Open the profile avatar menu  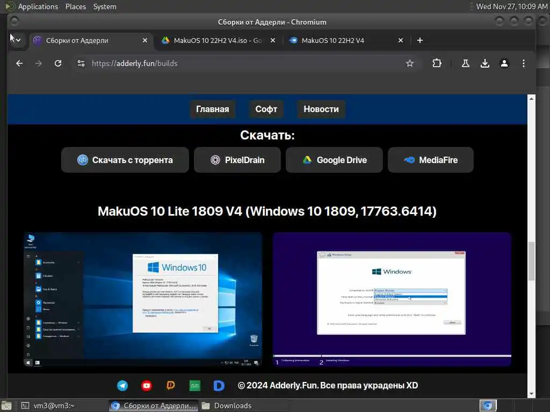point(504,63)
